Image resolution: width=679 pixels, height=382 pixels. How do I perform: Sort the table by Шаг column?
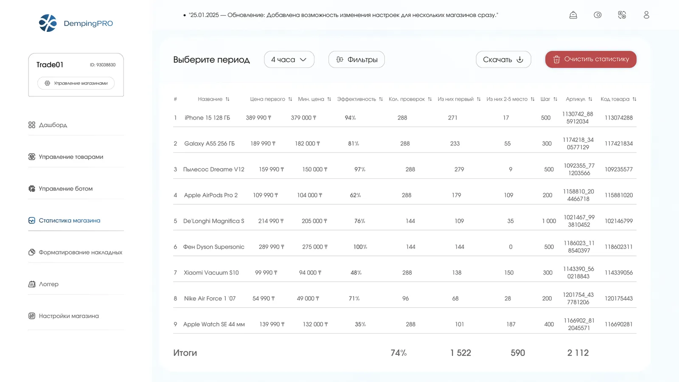coord(555,99)
